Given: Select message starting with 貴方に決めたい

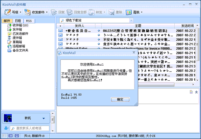Looking at the screenshot, I should [136, 44].
